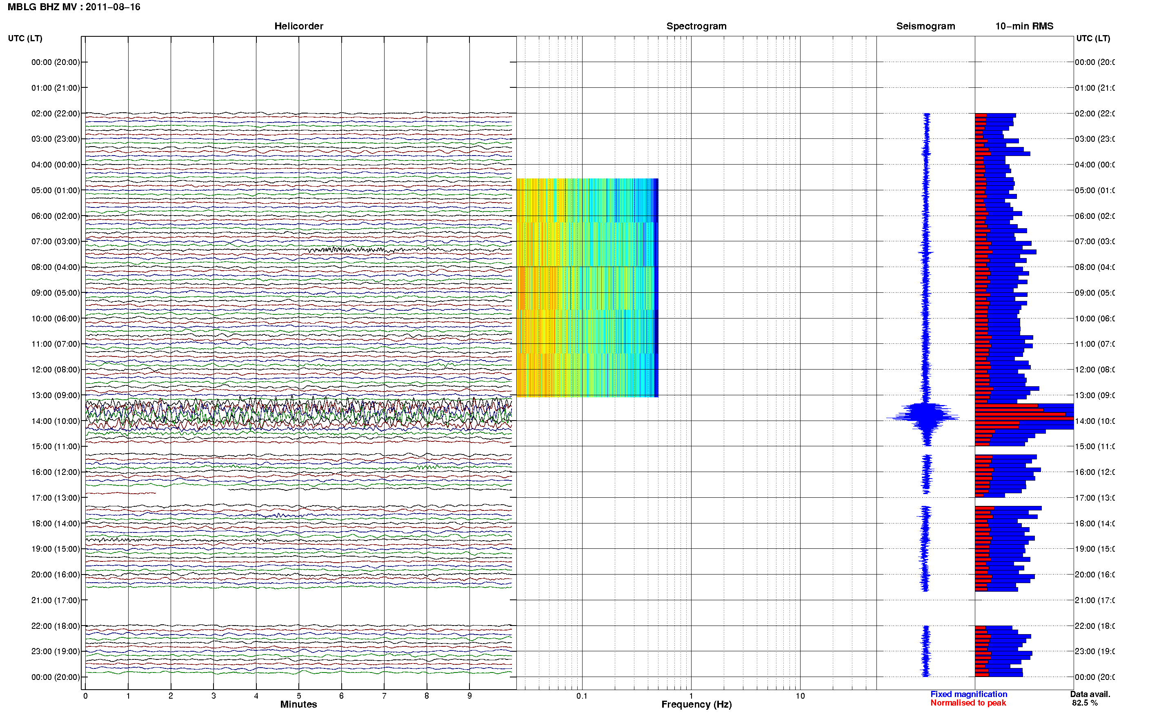This screenshot has width=1161, height=726.
Task: Click the '07:00 (03:00)' left time label
Action: pos(56,241)
